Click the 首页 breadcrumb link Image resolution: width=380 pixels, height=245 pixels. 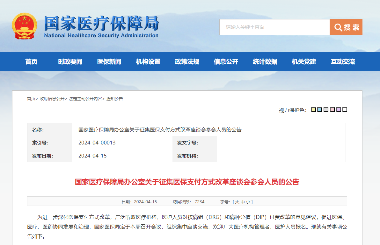pos(31,99)
